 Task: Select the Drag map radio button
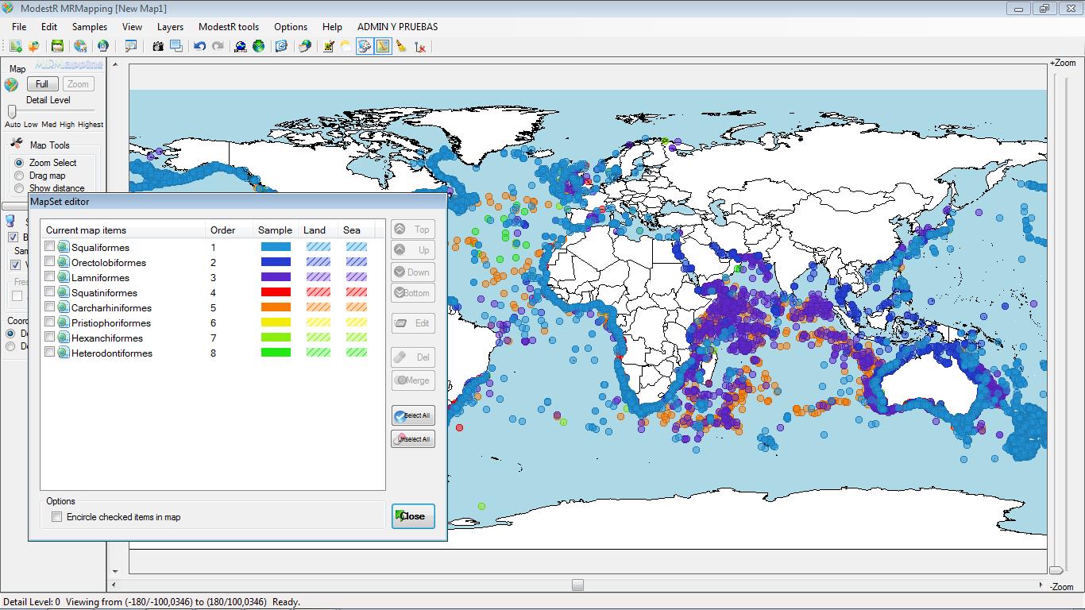tap(19, 176)
